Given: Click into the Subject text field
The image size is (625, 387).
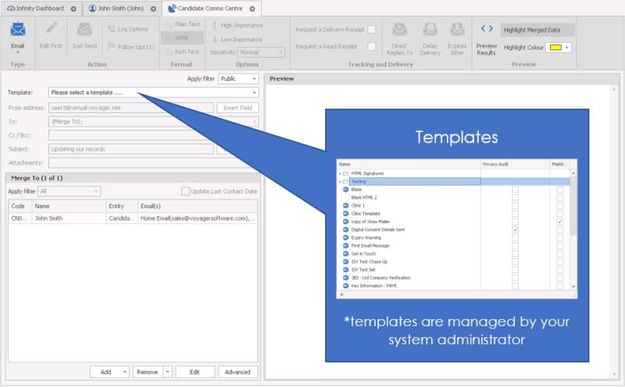Looking at the screenshot, I should point(130,149).
